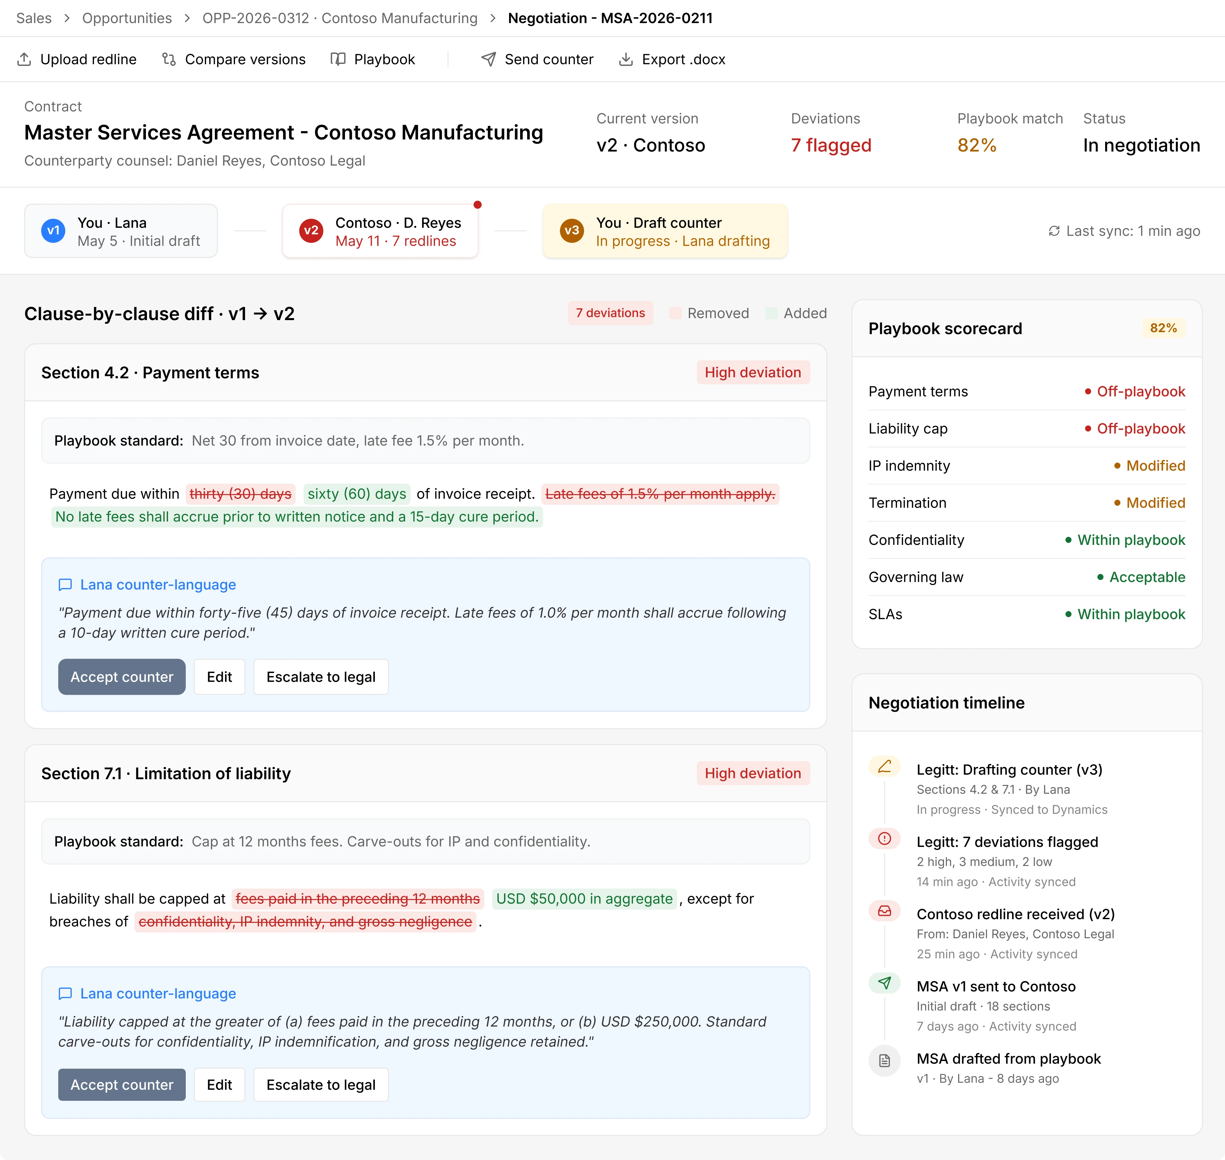Click the Lana counter-language link in Section 4.2
1225x1160 pixels.
tap(158, 585)
